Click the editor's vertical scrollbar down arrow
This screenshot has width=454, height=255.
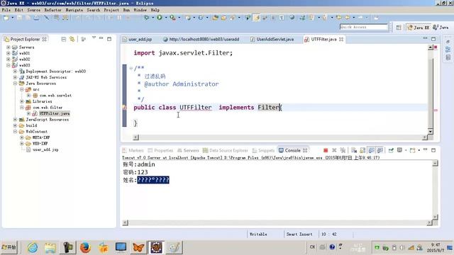(x=431, y=132)
